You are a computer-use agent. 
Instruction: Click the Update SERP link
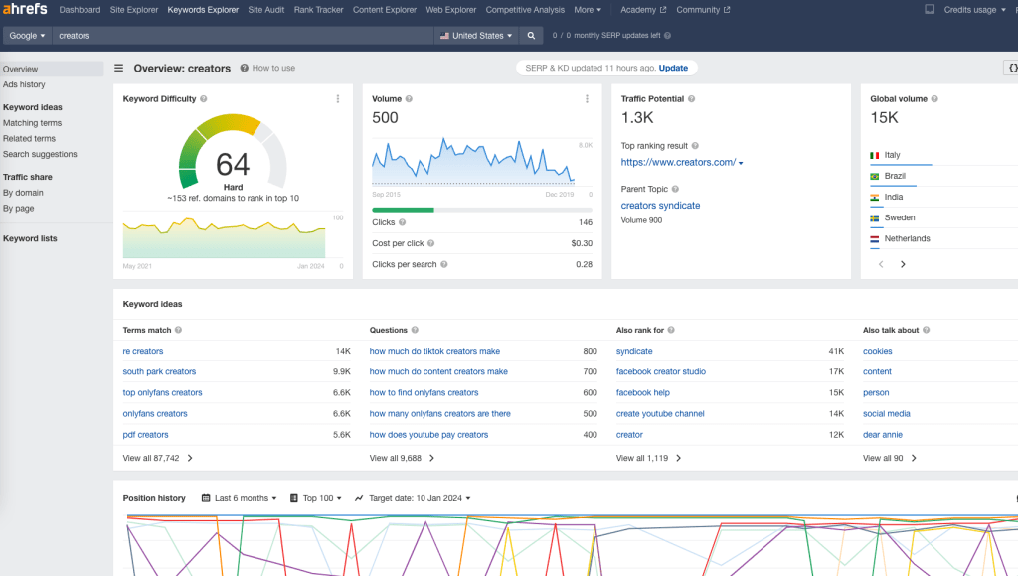coord(673,68)
